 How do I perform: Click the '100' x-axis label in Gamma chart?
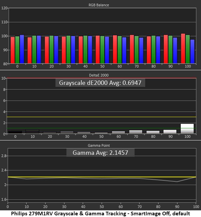196,207
